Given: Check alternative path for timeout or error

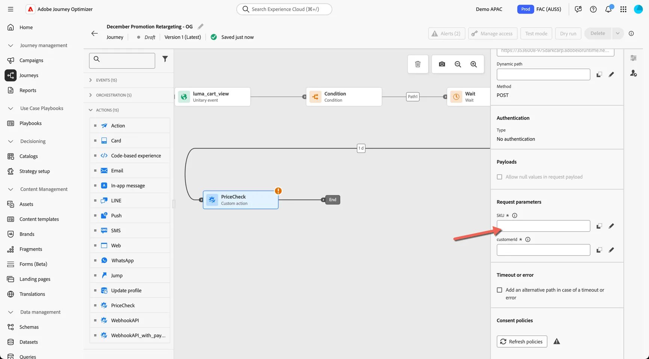Looking at the screenshot, I should 500,290.
